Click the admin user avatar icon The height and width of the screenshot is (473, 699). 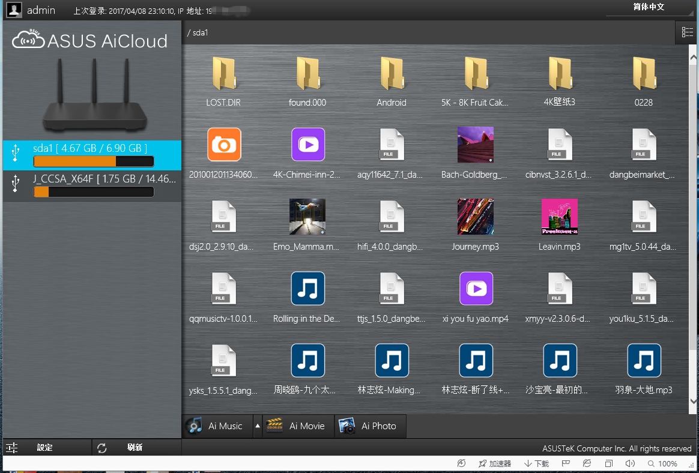pos(14,10)
